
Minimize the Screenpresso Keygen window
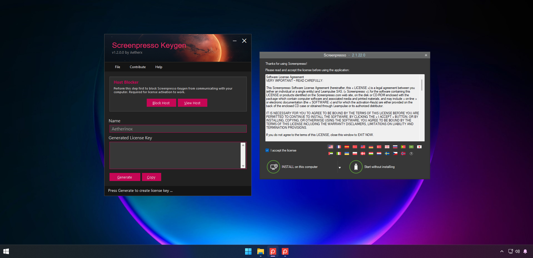tap(235, 41)
